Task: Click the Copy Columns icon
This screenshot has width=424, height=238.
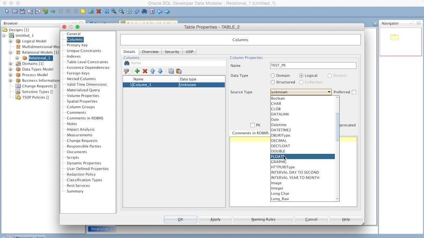Action: coord(171,71)
